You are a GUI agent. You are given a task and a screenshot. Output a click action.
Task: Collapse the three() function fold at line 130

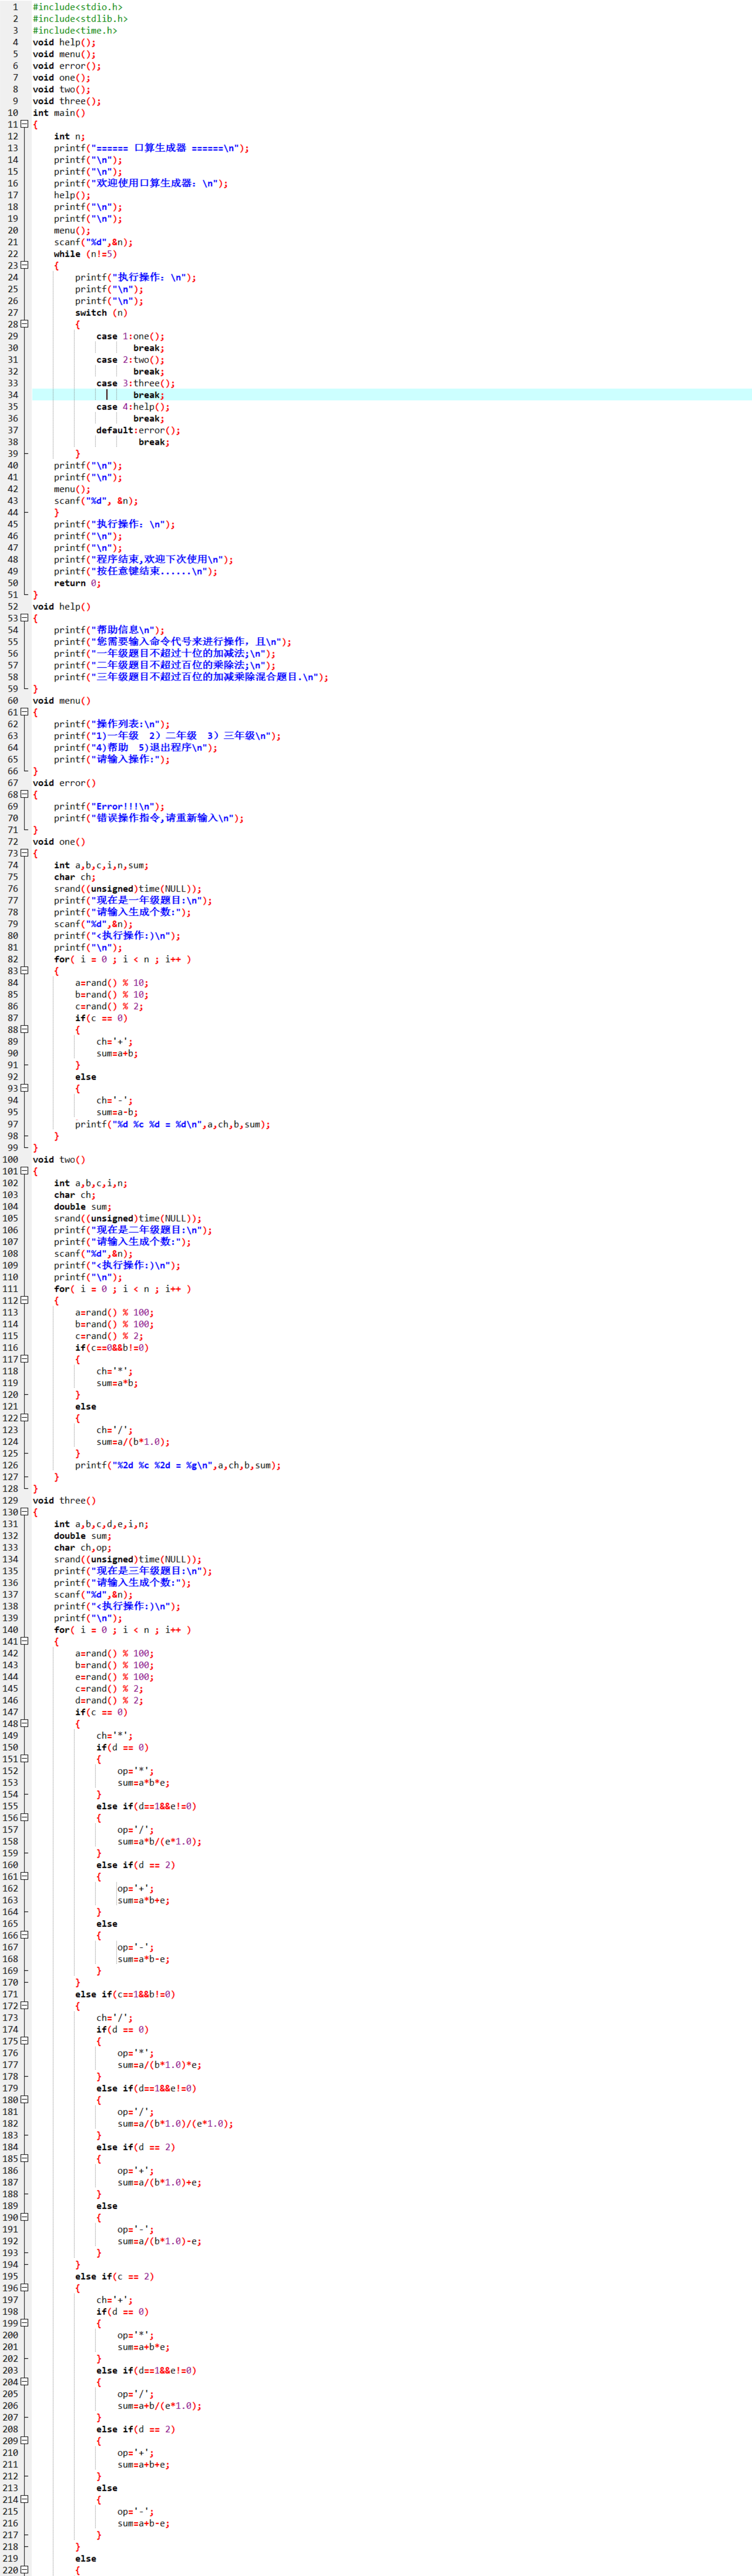pos(24,1512)
